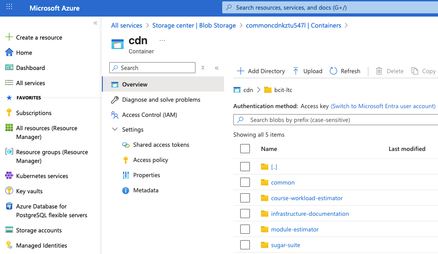
Task: Open the sugar-suite folder
Action: tap(285, 245)
